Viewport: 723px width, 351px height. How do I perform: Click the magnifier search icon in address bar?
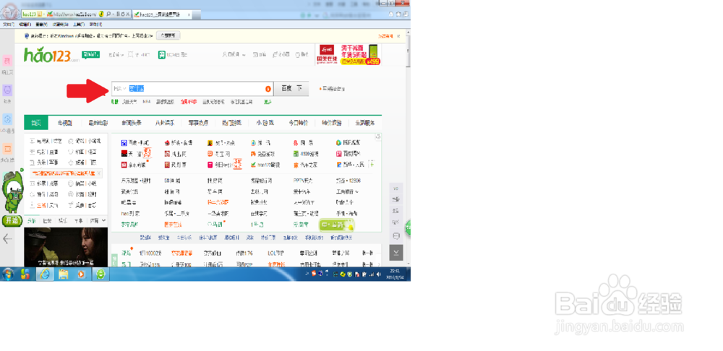click(108, 14)
